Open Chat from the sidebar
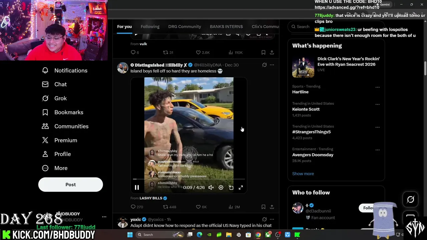The height and width of the screenshot is (240, 427). [54, 84]
